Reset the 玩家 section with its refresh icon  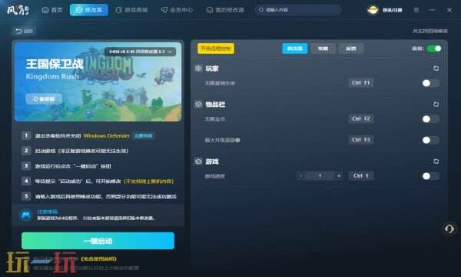click(x=436, y=68)
